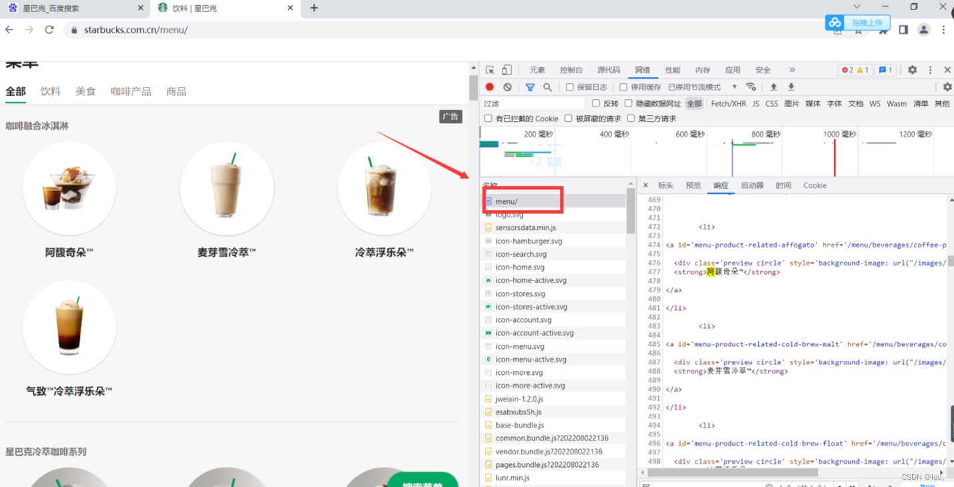Screen dimensions: 954x487
Task: Clear the network log icon
Action: click(x=507, y=87)
